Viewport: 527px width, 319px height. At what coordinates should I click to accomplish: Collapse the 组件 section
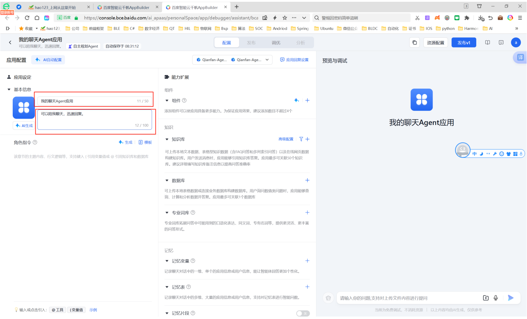pyautogui.click(x=167, y=100)
